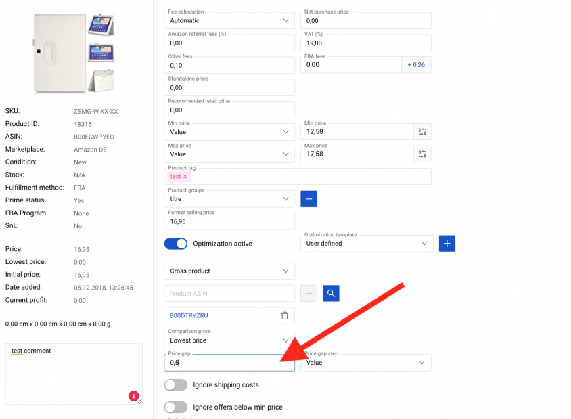Image resolution: width=571 pixels, height=419 pixels.
Task: Delete the B00DTRYZRU cross product entry
Action: [285, 315]
